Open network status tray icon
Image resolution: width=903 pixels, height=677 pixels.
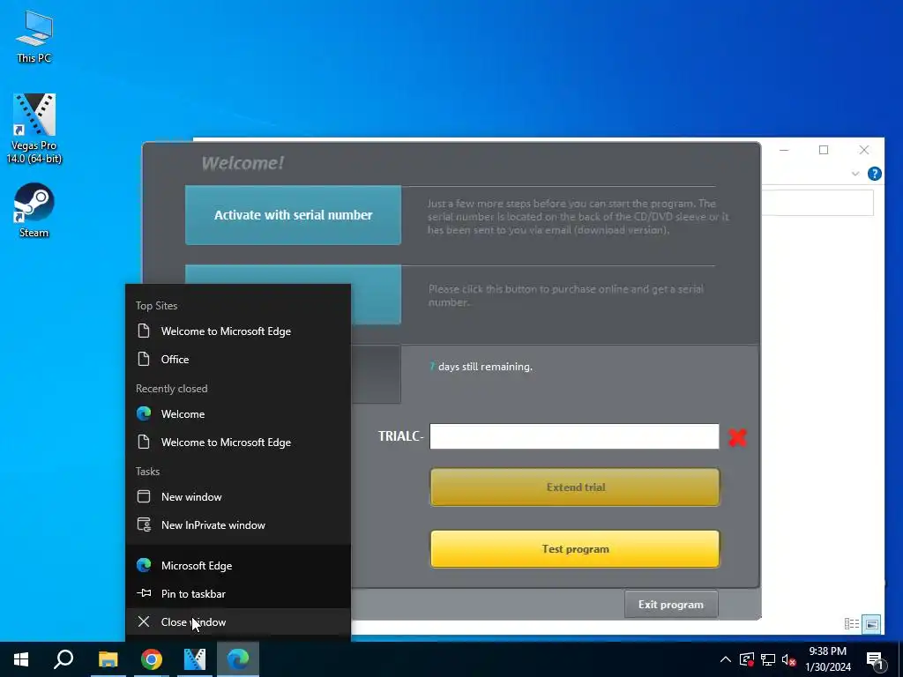click(768, 659)
